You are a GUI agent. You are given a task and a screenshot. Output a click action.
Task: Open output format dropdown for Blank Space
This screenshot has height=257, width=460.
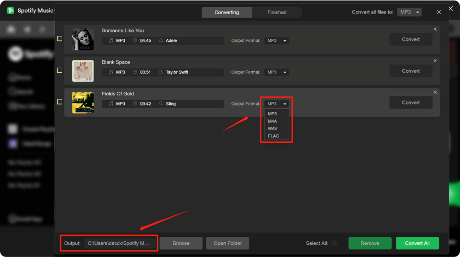[277, 72]
